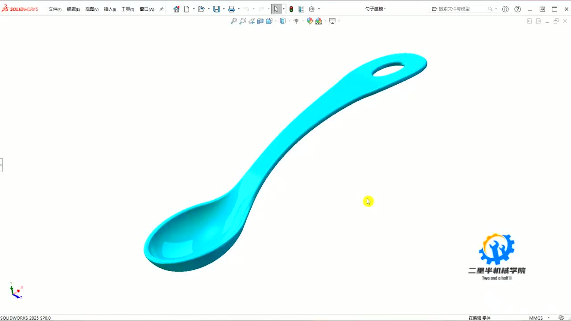The image size is (571, 321).
Task: Open View Settings monitor icon
Action: point(332,21)
